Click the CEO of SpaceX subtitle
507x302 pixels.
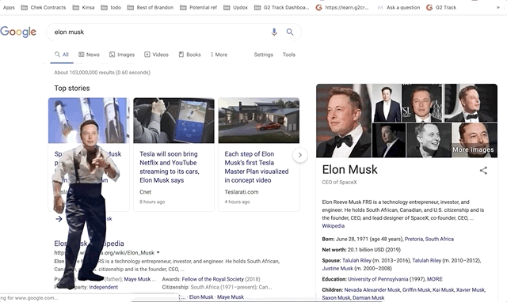[340, 183]
